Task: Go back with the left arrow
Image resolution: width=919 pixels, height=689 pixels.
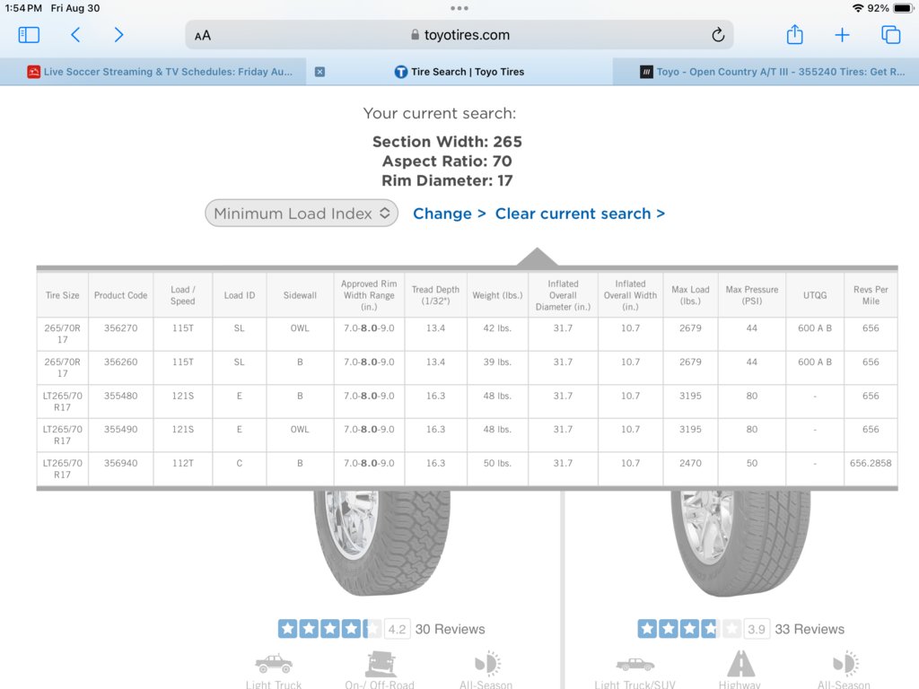Action: 75,35
